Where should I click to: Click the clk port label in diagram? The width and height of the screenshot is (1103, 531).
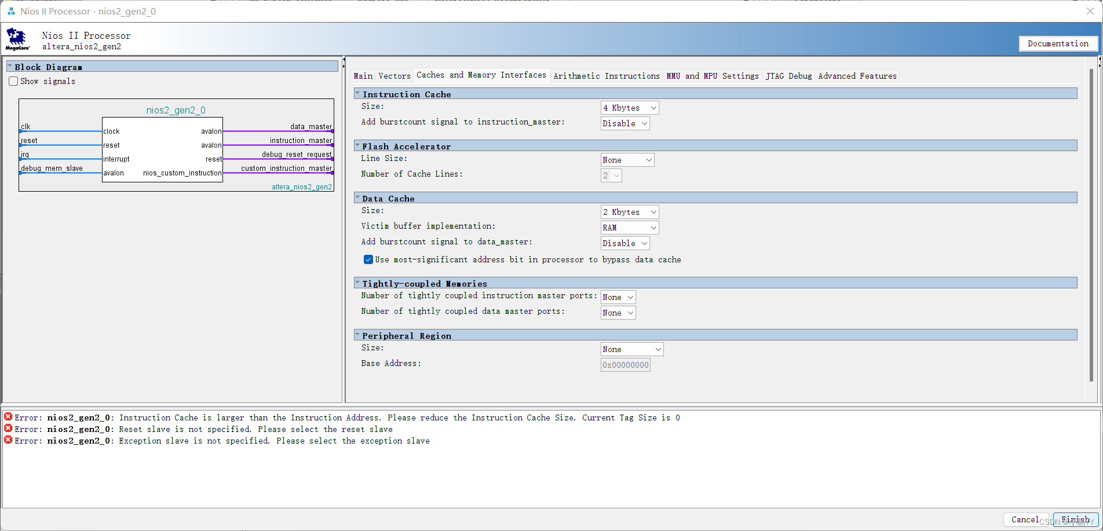(25, 126)
